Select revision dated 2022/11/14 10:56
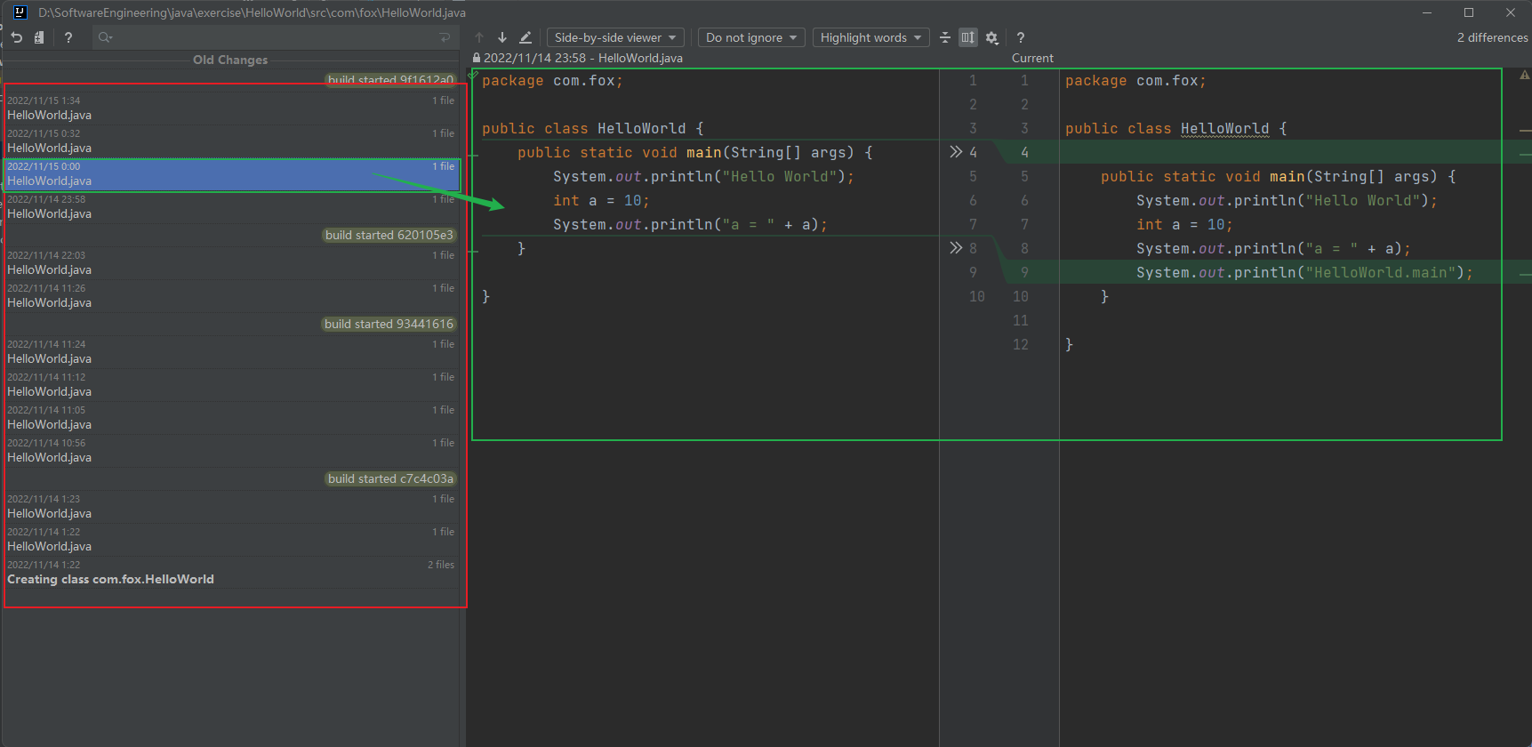 tap(230, 451)
